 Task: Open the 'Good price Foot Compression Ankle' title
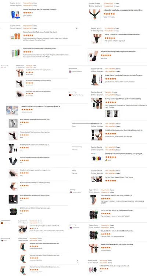point(41,106)
